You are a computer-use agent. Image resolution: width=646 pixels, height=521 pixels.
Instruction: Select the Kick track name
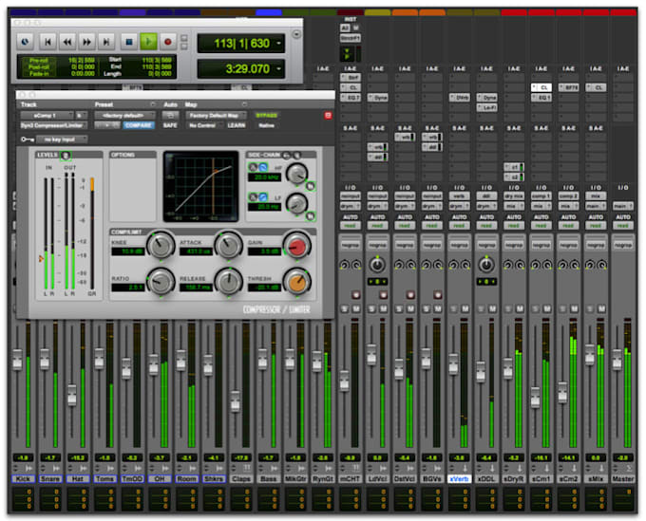(x=23, y=479)
